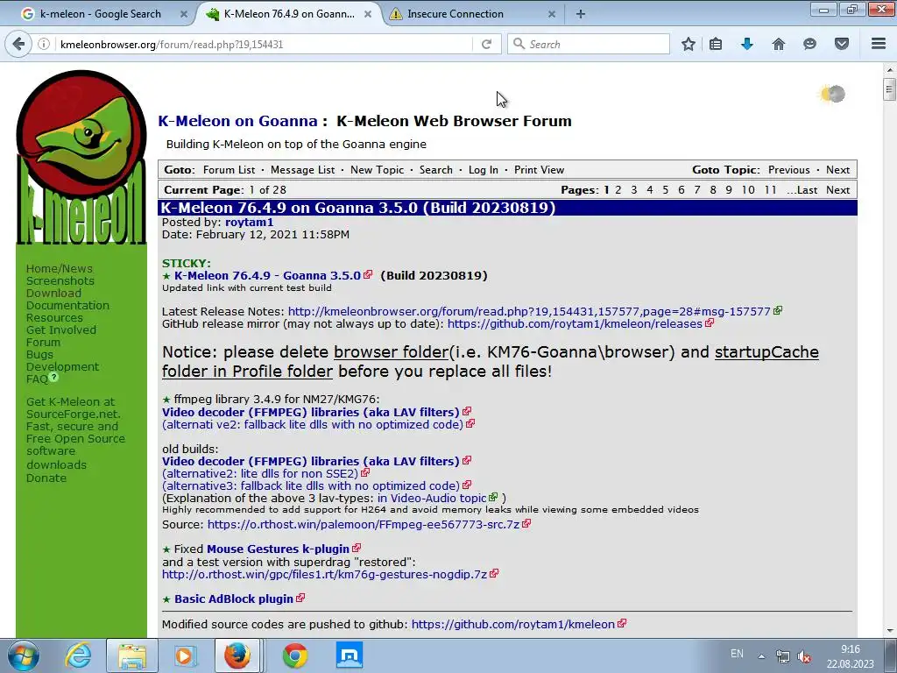Reload the page with the refresh icon

click(486, 44)
